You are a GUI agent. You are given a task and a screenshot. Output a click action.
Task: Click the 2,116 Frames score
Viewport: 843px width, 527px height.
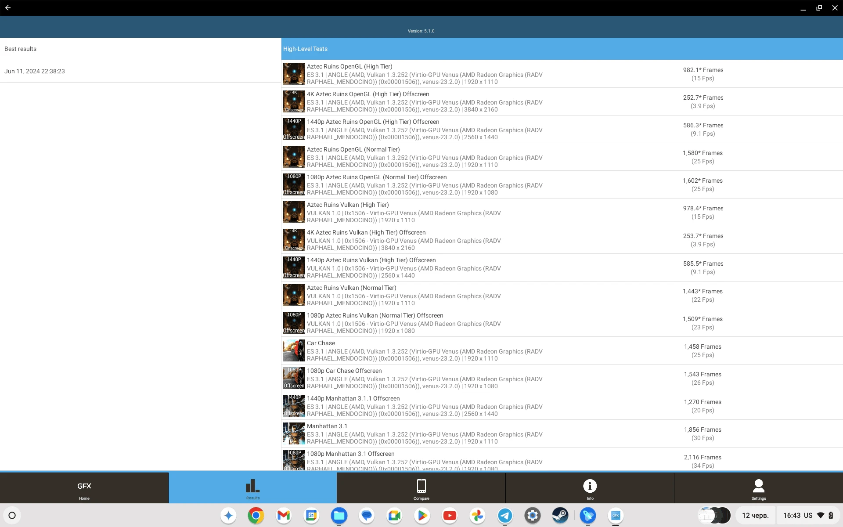[x=702, y=457]
